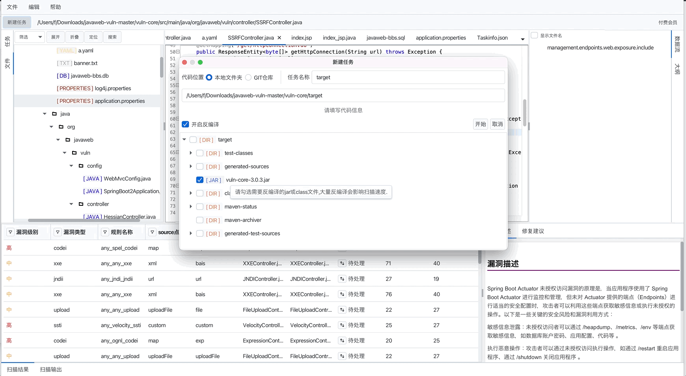This screenshot has width=686, height=376.
Task: Open the filter icon for 规则名称 column
Action: [105, 232]
